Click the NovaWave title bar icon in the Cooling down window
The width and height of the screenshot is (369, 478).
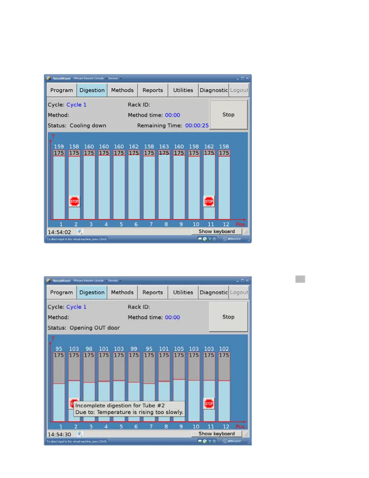pyautogui.click(x=48, y=78)
